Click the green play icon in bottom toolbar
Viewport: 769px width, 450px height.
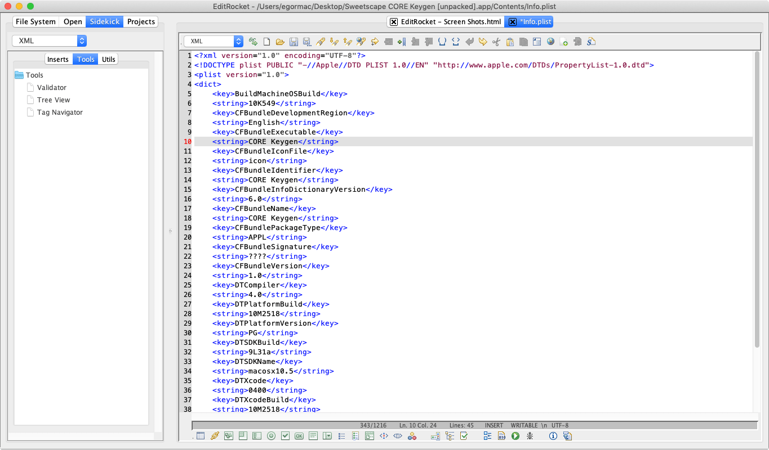pos(515,436)
